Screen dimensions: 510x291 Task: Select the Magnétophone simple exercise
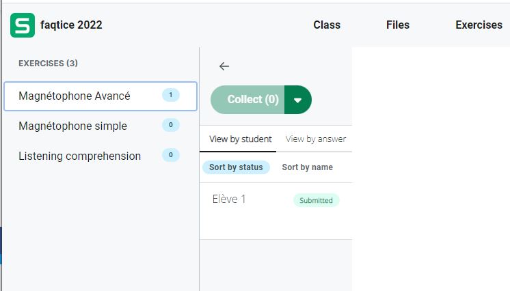[73, 126]
